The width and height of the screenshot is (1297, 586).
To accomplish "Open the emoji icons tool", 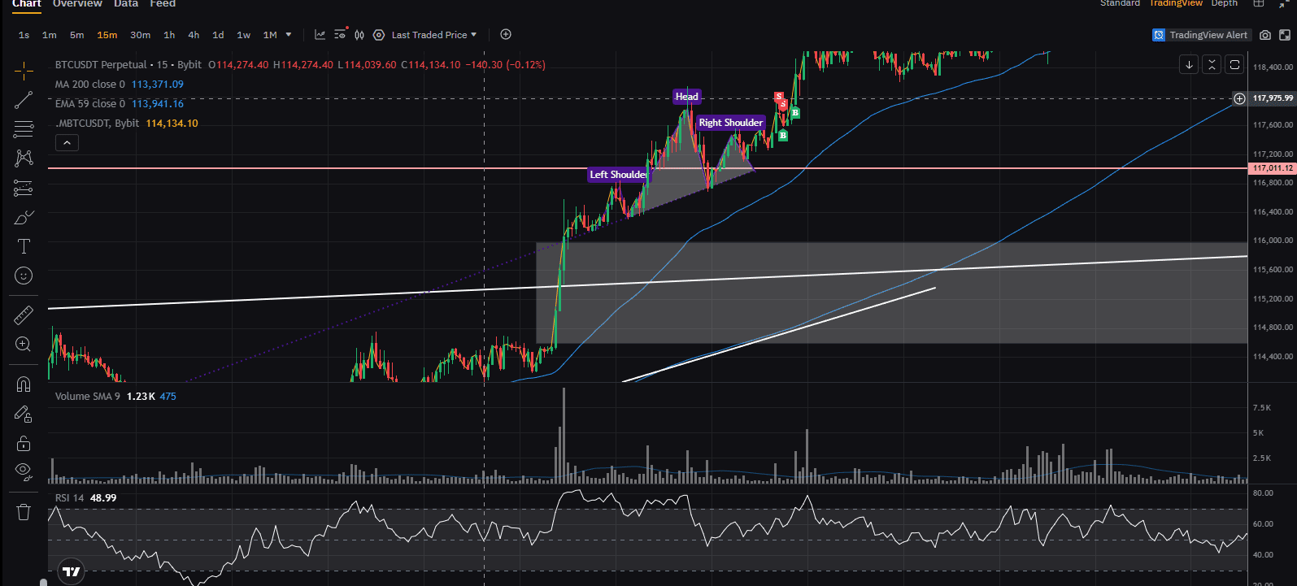I will click(x=24, y=276).
